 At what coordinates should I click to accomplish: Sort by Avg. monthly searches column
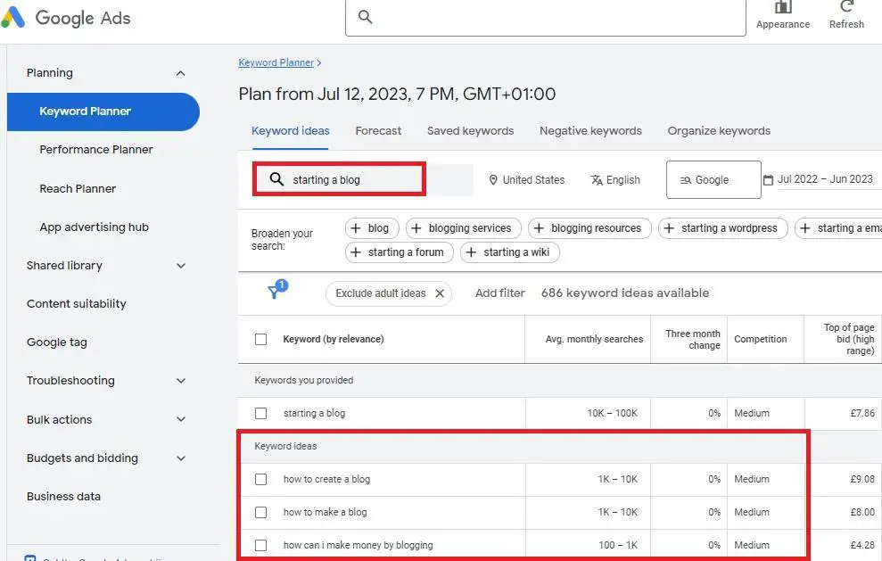(594, 339)
